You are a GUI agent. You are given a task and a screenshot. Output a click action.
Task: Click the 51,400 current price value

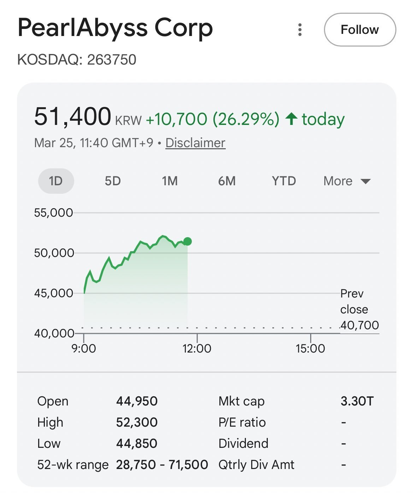pos(73,117)
